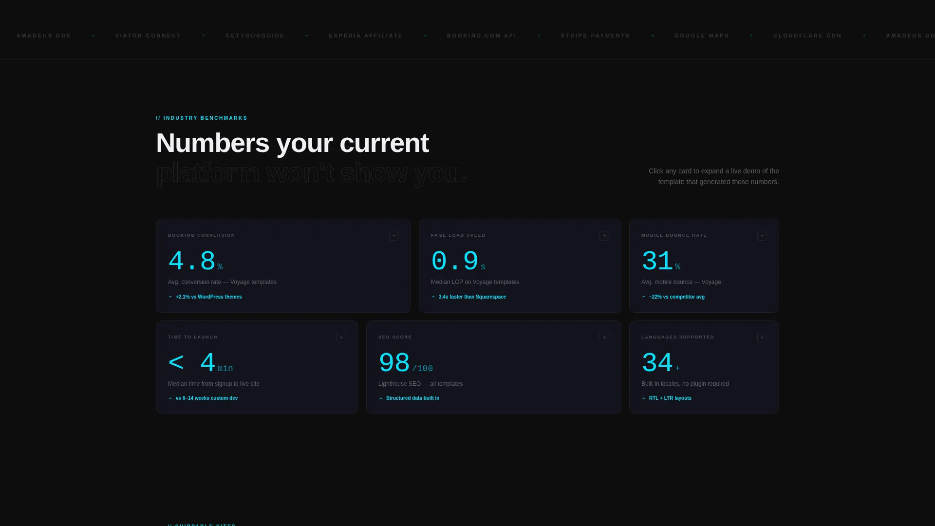Screen dimensions: 935x526
Task: Click the '3.4s faster than Squarespace' trend text
Action: click(472, 297)
